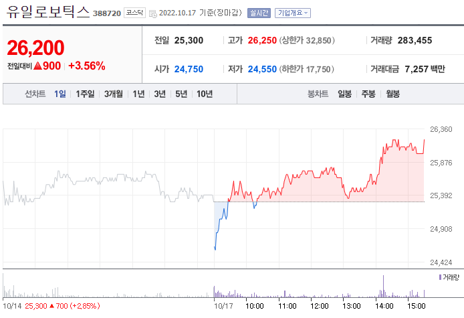The image size is (464, 318).
Task: Click the low price 24,550
Action: point(262,69)
